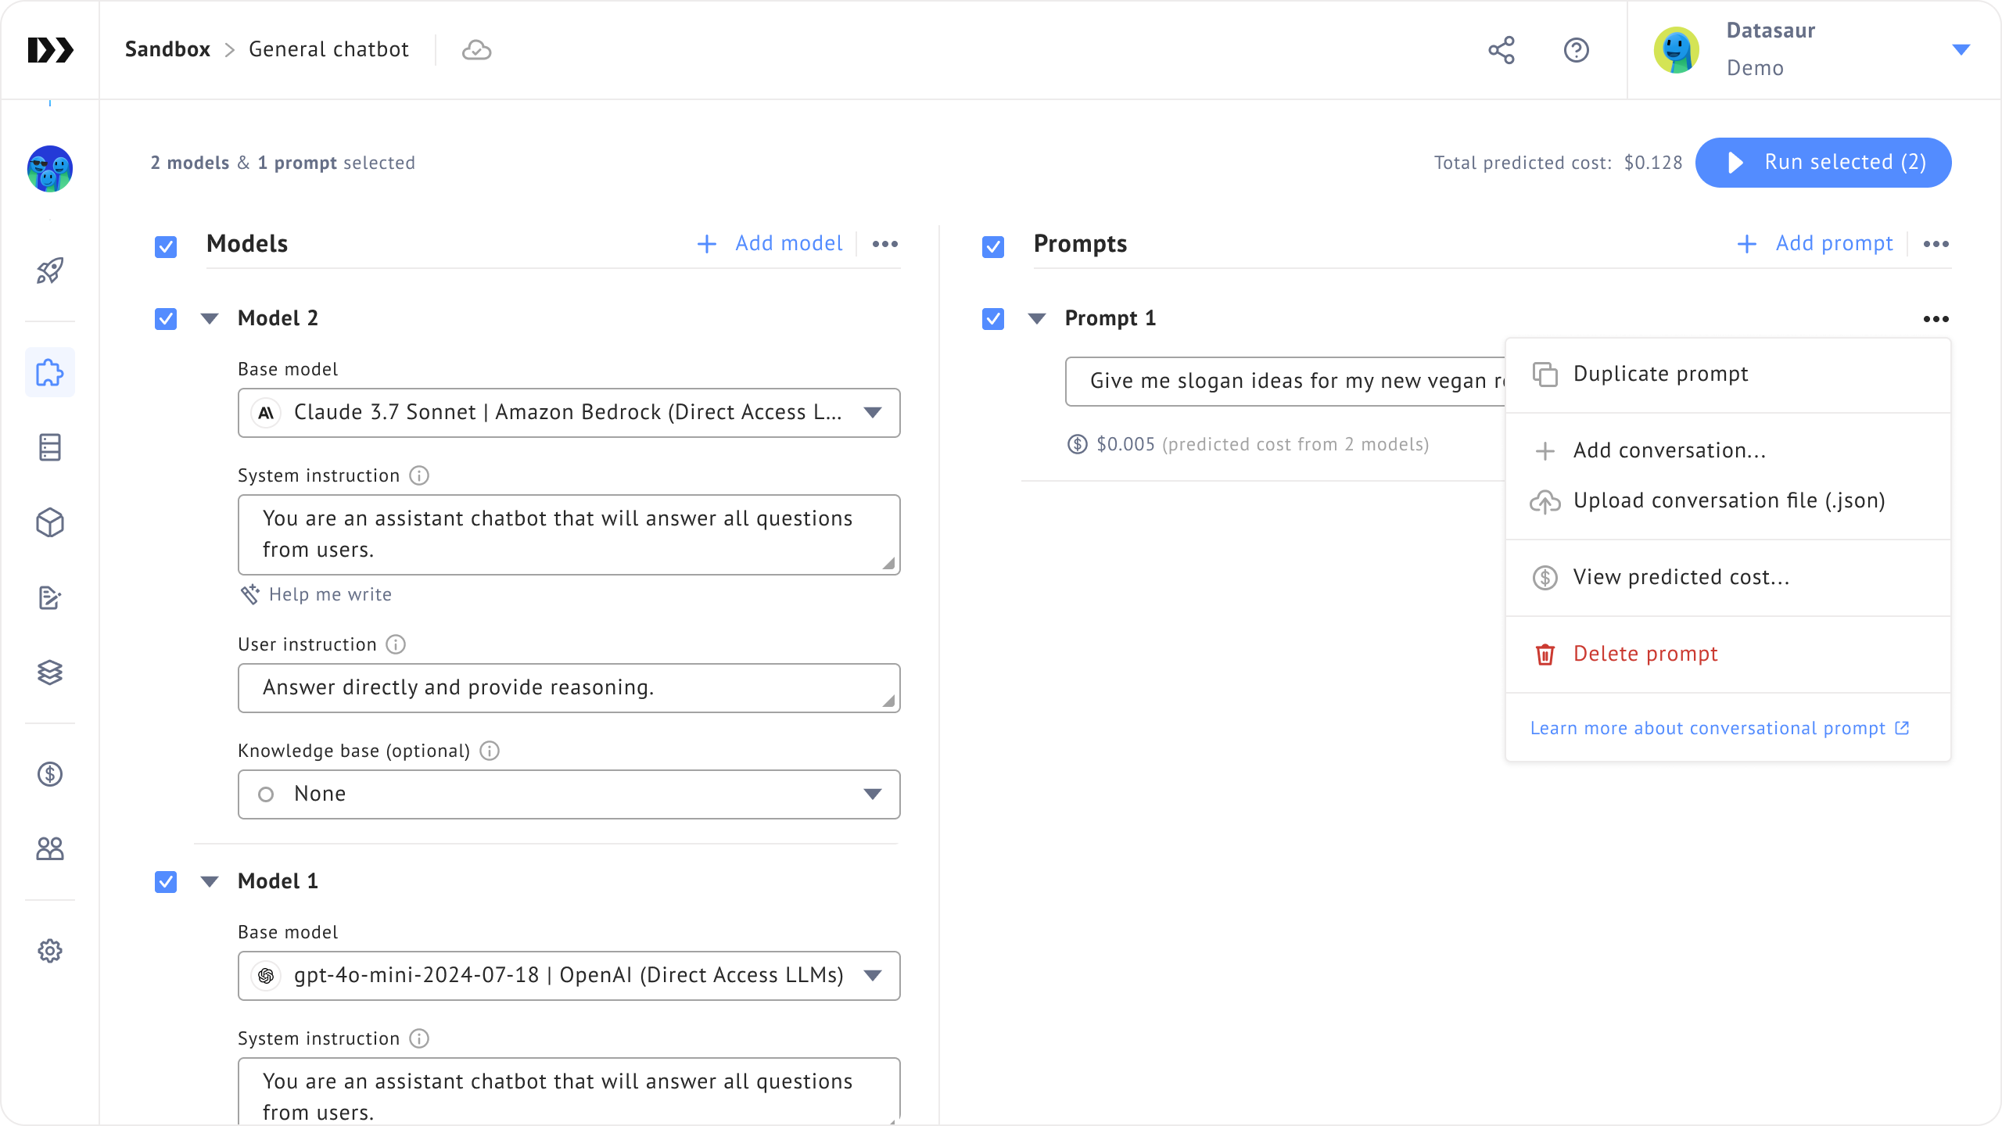This screenshot has height=1126, width=2002.
Task: Click the dollar sign billing sidebar icon
Action: pyautogui.click(x=50, y=774)
